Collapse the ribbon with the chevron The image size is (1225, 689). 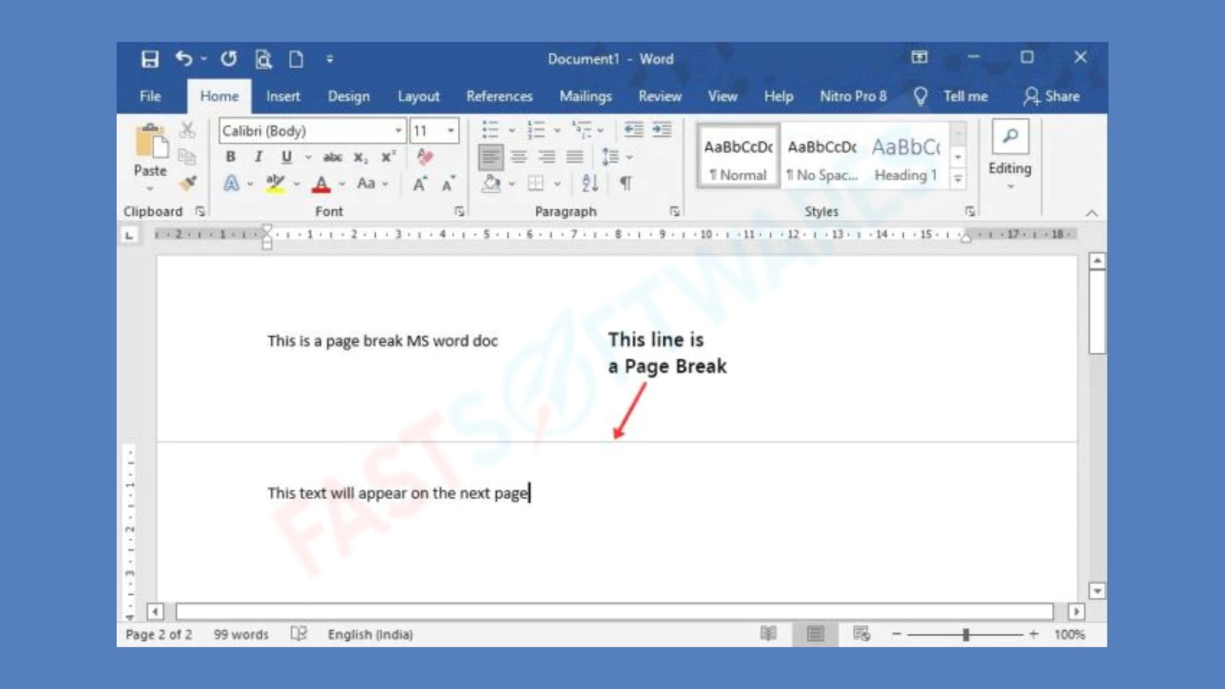[x=1092, y=213]
